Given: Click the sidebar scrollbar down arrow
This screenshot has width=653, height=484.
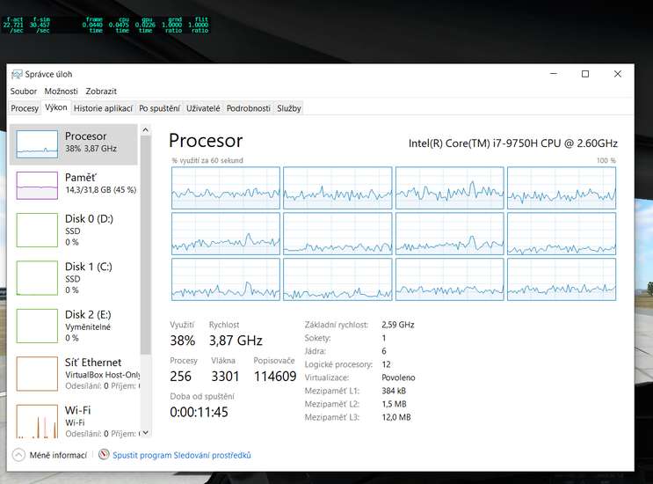Looking at the screenshot, I should point(146,432).
